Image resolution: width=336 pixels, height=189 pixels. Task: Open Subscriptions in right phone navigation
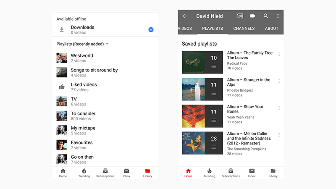[x=231, y=173]
